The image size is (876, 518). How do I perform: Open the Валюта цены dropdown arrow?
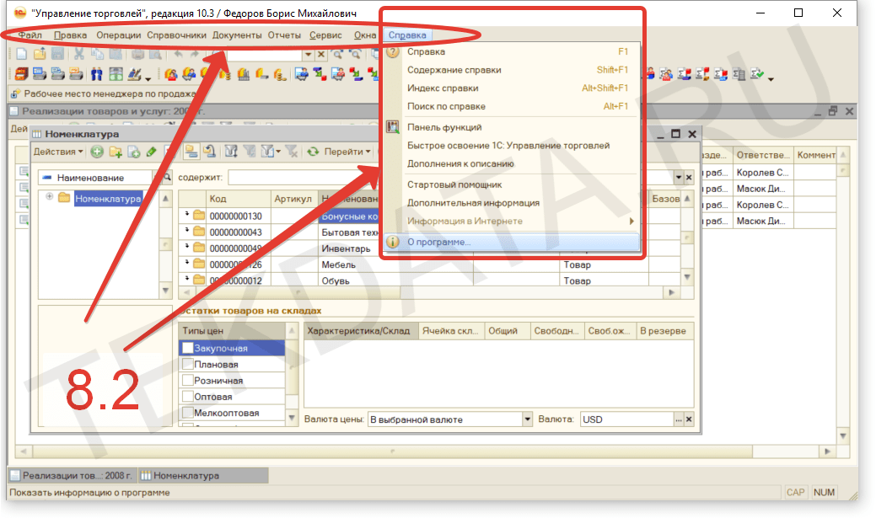click(527, 419)
